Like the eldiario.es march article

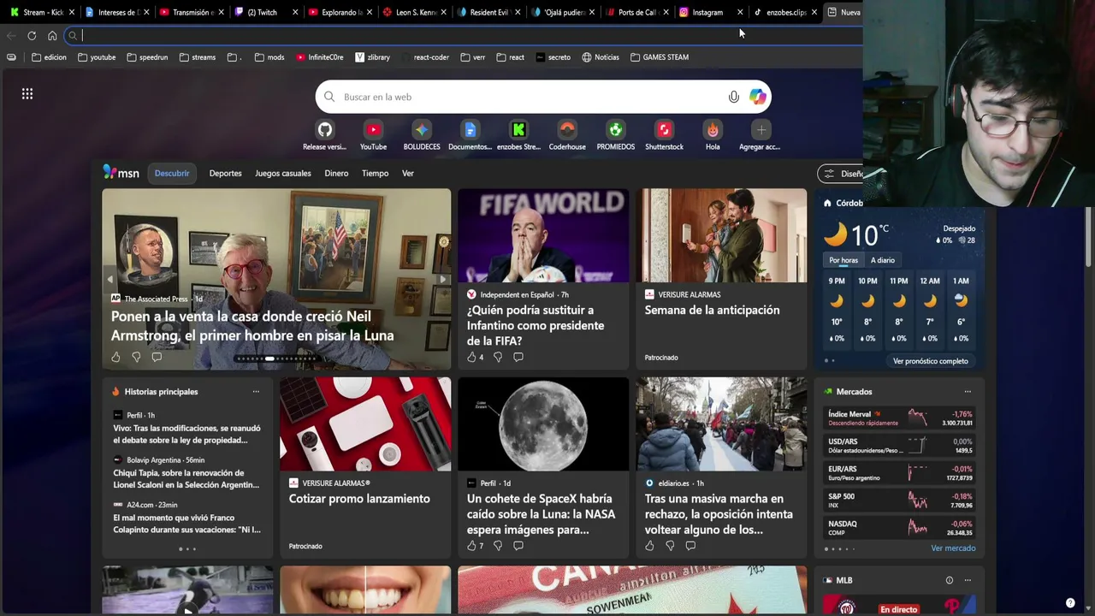649,545
